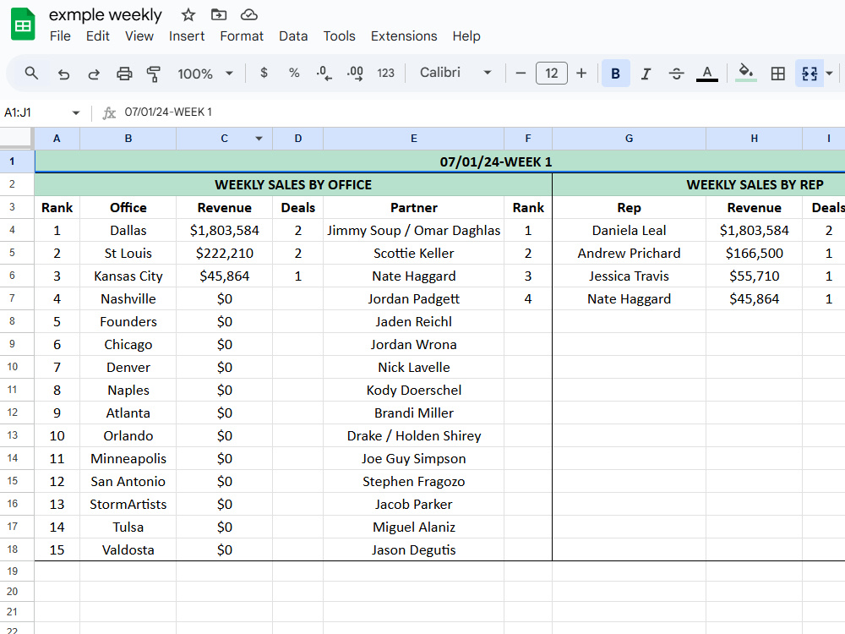The height and width of the screenshot is (634, 845).
Task: Check the cloud save status icon
Action: (x=248, y=15)
